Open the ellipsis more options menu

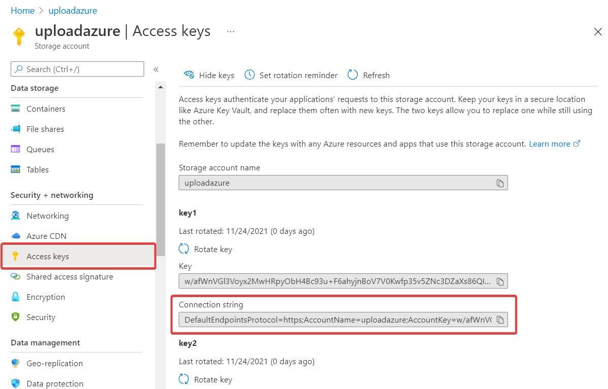click(230, 31)
